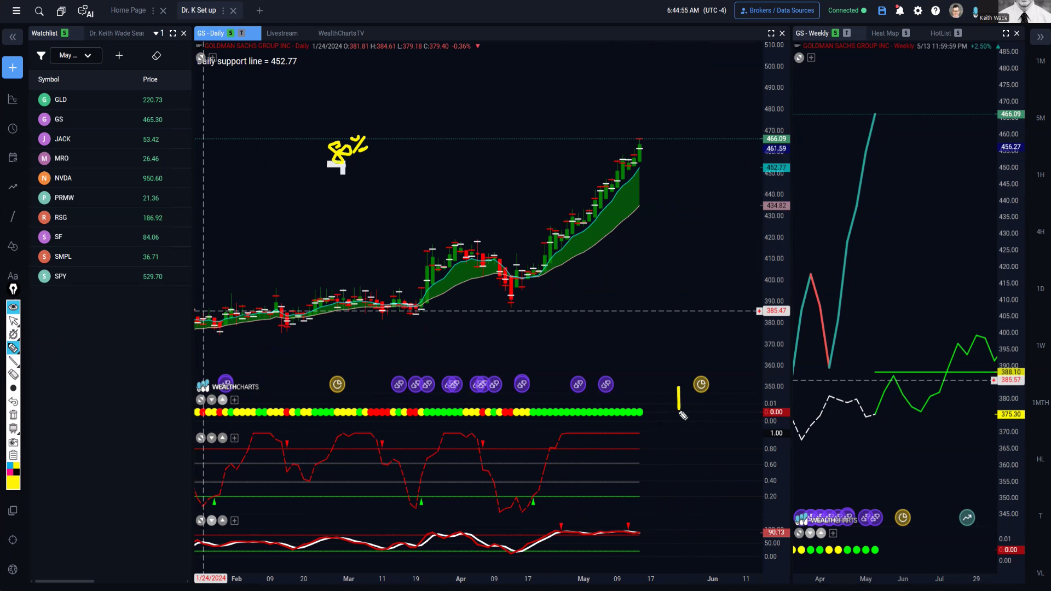The height and width of the screenshot is (591, 1051).
Task: Select the Aa text annotation tool
Action: [13, 276]
